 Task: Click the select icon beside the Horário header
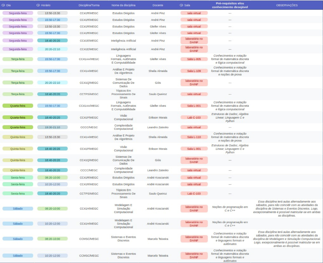coord(38,5)
